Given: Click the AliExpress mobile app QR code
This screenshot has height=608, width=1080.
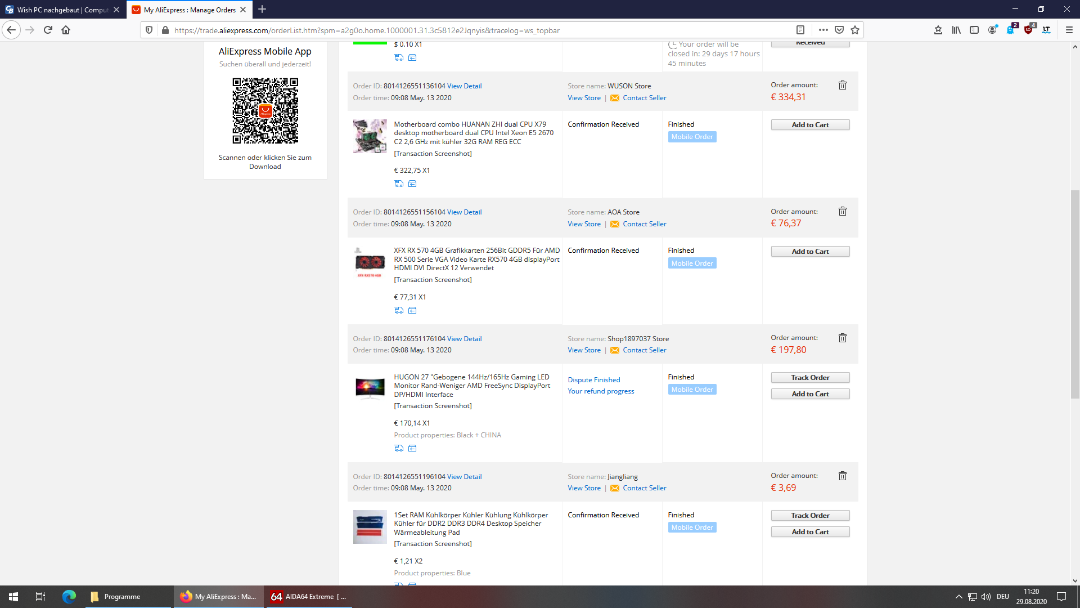Looking at the screenshot, I should (x=265, y=111).
